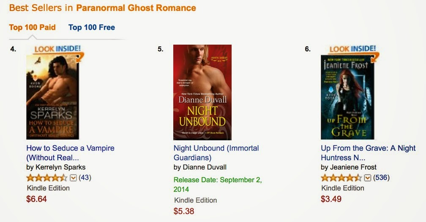Open Up From the Grave title link

[368, 153]
